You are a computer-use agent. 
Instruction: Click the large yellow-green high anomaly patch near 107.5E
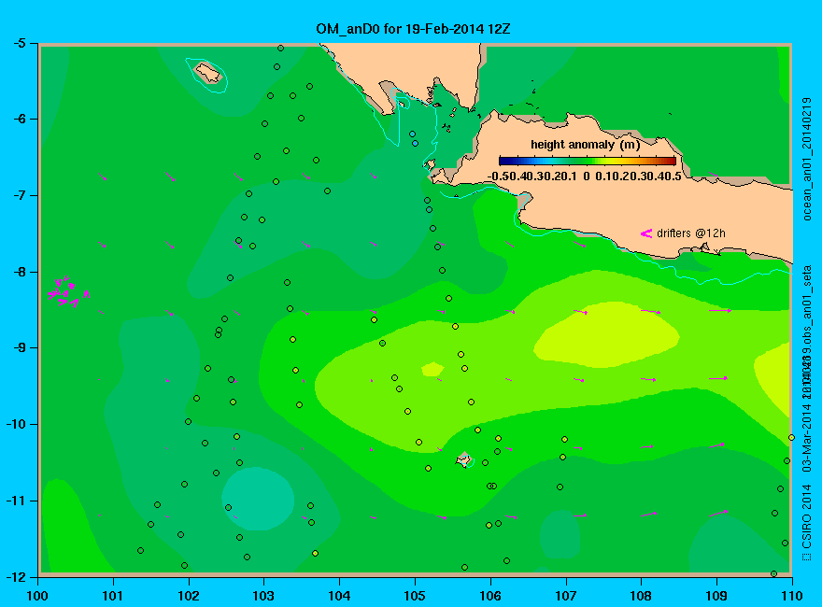click(606, 334)
